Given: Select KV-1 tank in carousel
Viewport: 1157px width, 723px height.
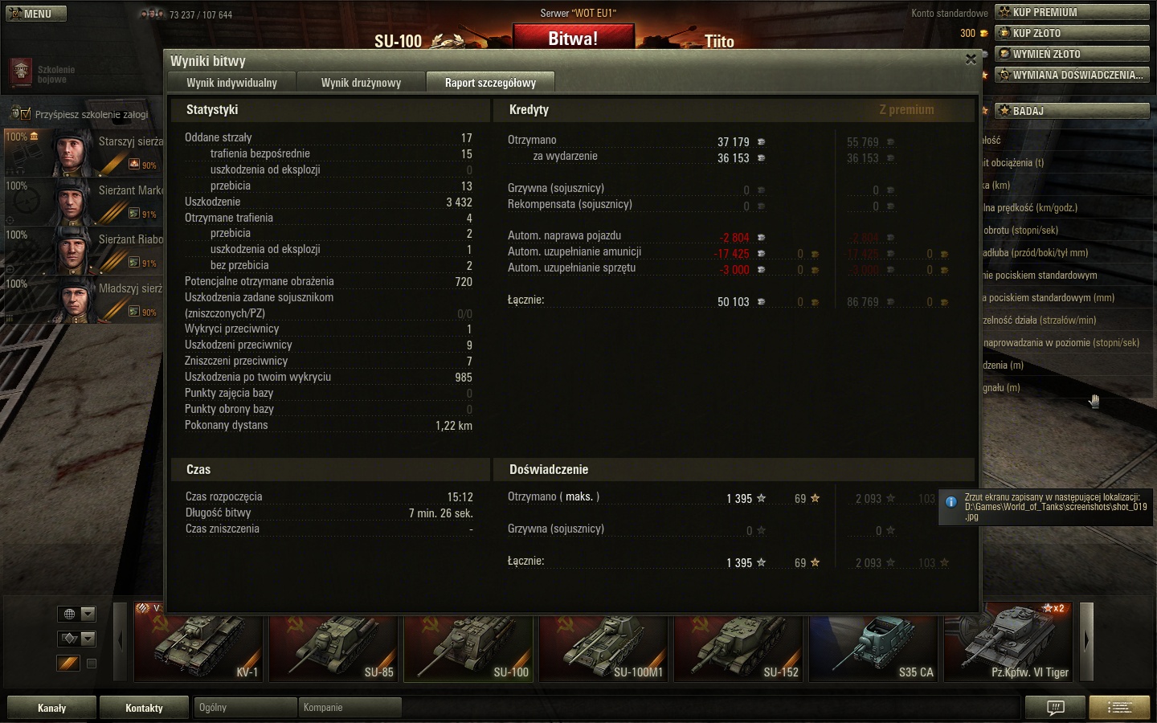Looking at the screenshot, I should point(198,641).
